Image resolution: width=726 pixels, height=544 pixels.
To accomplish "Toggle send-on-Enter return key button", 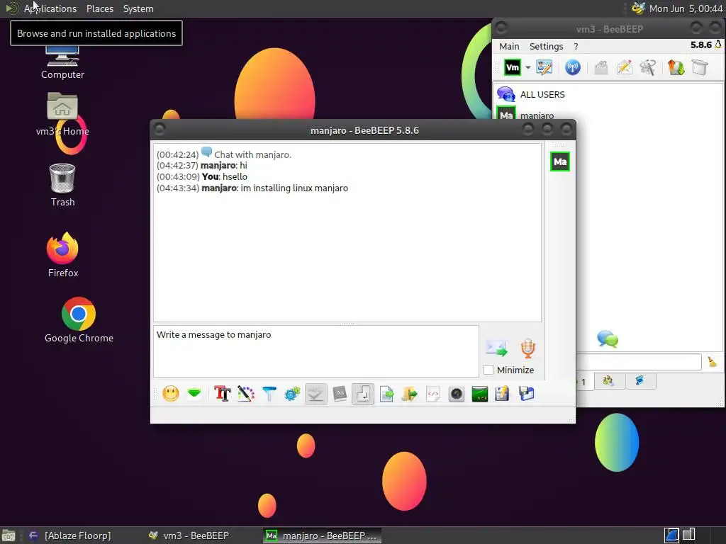I will coord(363,394).
